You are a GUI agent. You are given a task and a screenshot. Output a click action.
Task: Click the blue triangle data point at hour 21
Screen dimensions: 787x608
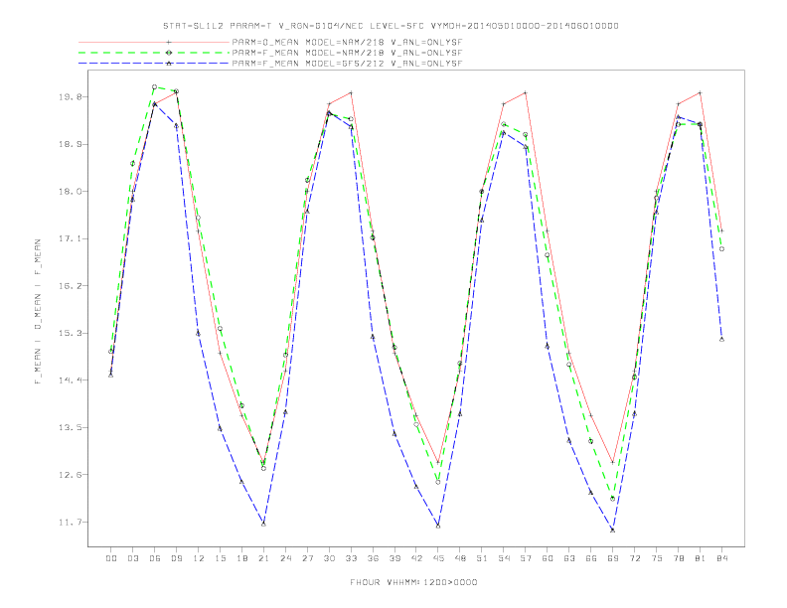pyautogui.click(x=263, y=525)
